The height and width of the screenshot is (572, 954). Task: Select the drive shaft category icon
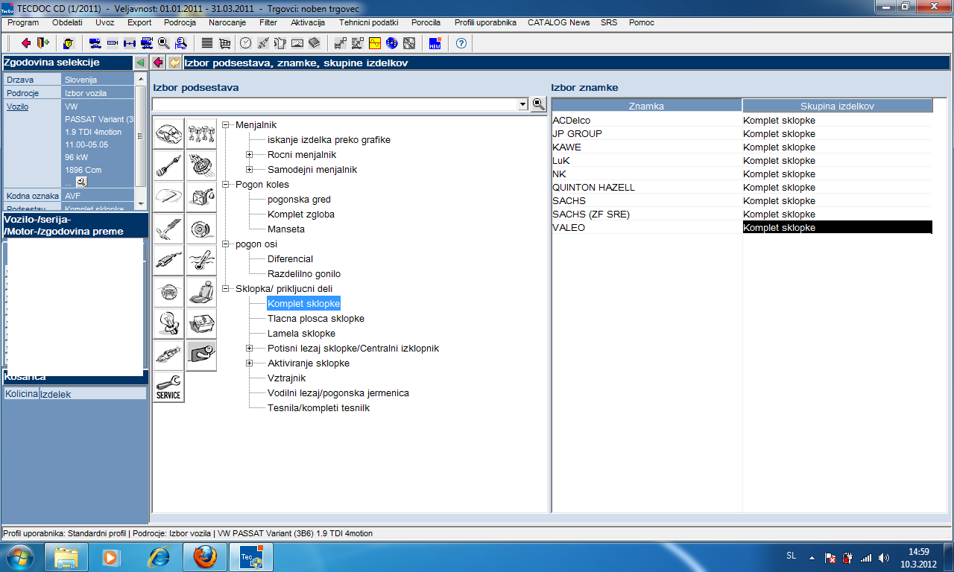click(168, 165)
